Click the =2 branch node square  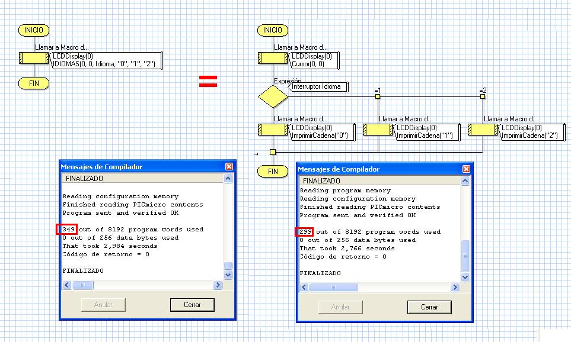[483, 96]
